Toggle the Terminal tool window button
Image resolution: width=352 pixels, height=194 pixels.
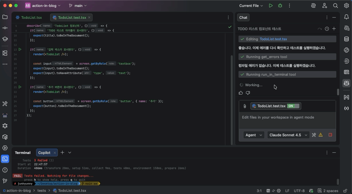tap(5, 159)
